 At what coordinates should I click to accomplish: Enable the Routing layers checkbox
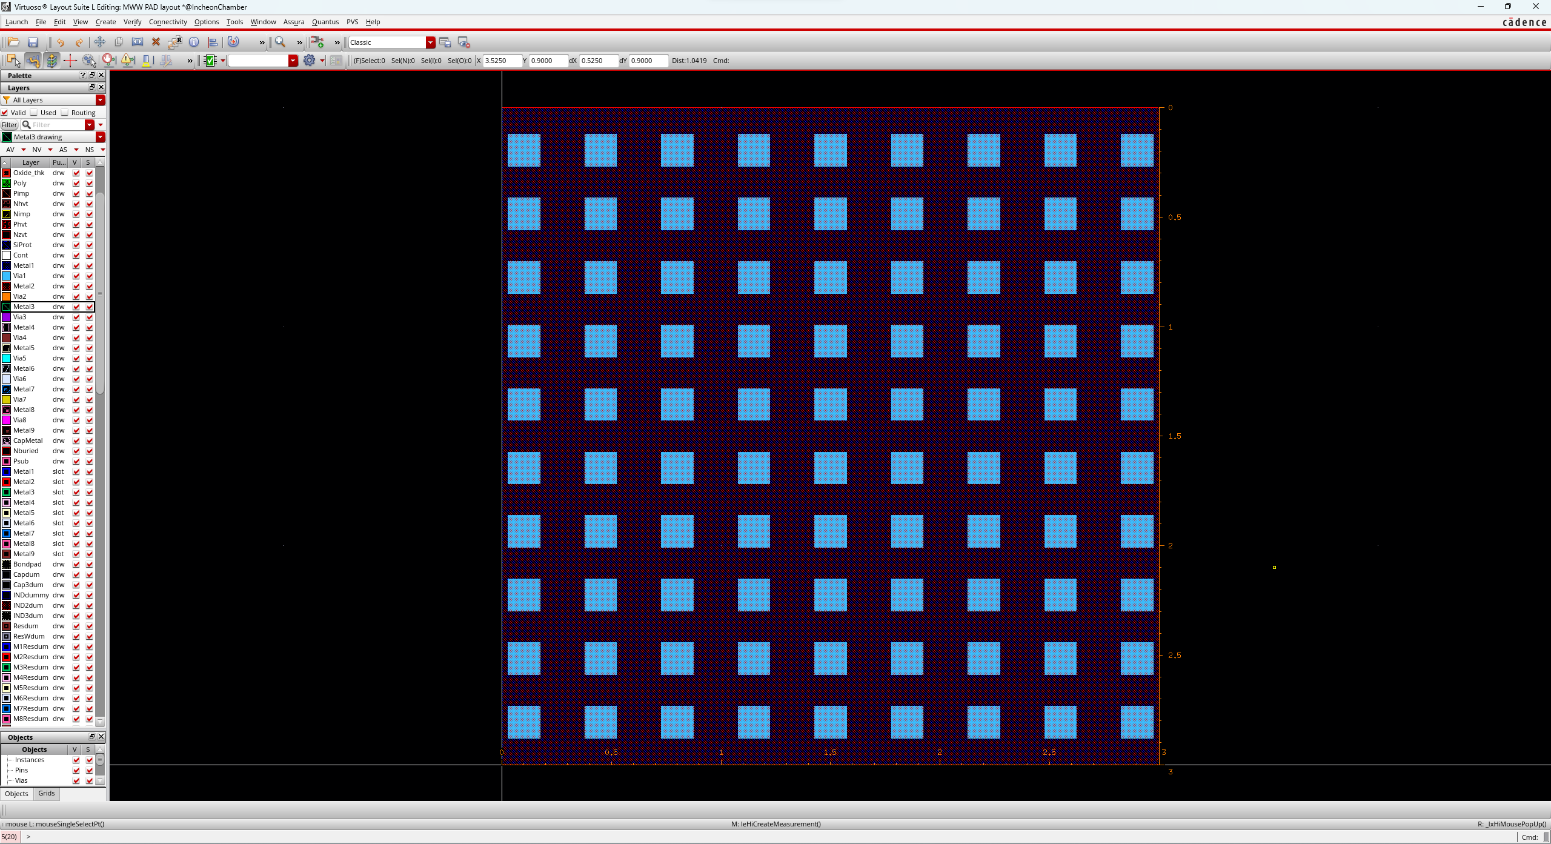click(x=65, y=113)
